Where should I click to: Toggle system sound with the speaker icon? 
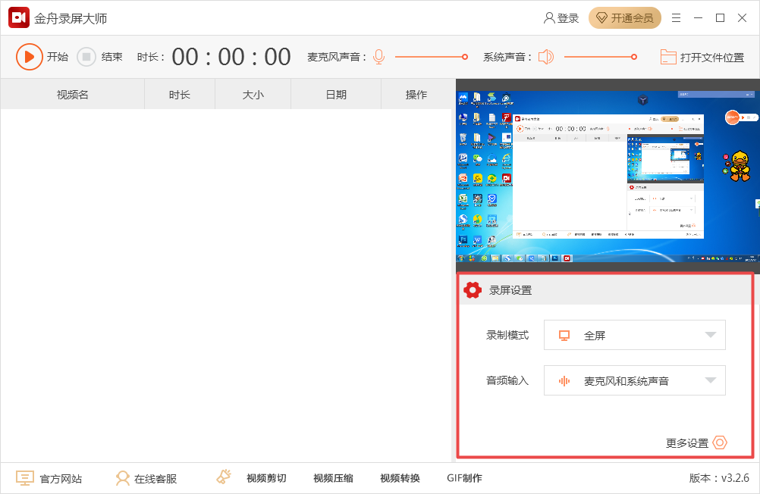546,57
